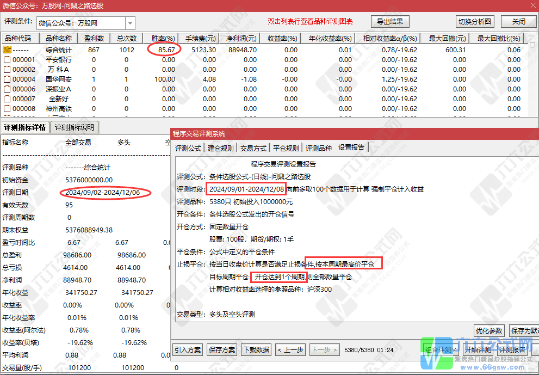Open 优化参数 optimization settings
The image size is (539, 375).
[x=488, y=330]
